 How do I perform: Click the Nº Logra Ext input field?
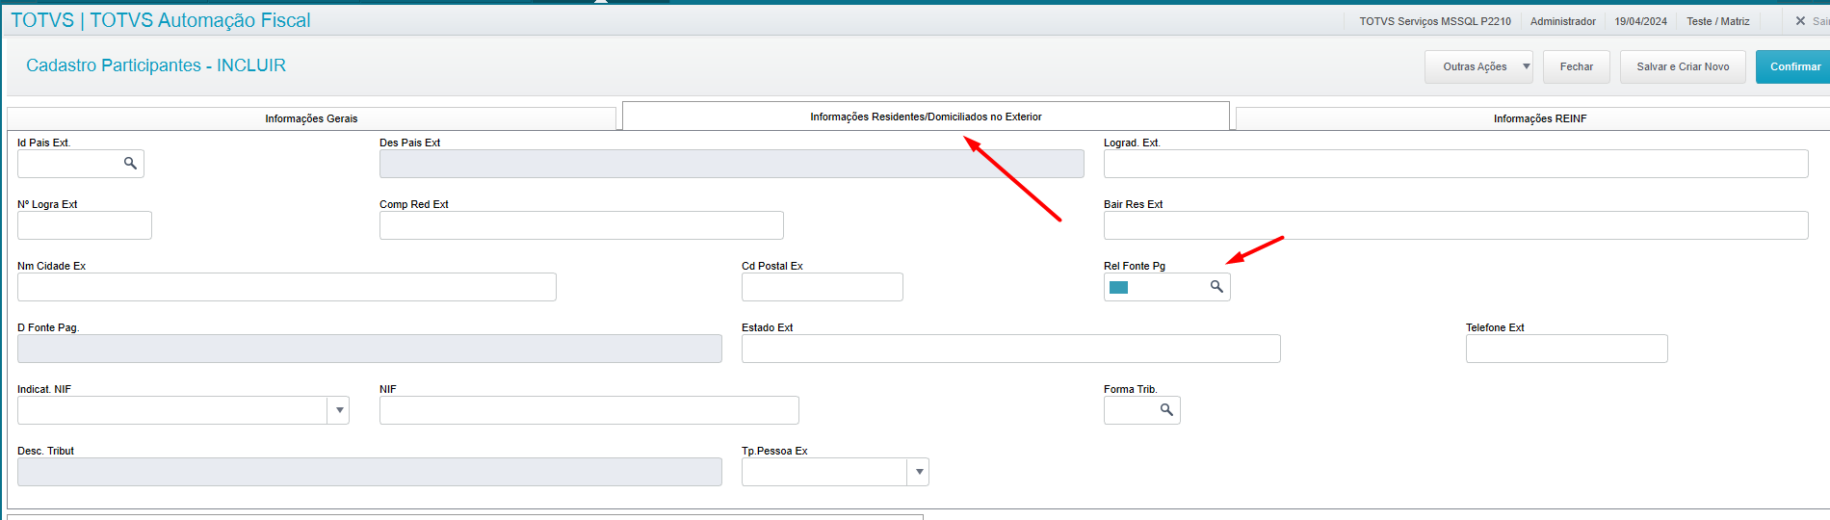click(85, 225)
